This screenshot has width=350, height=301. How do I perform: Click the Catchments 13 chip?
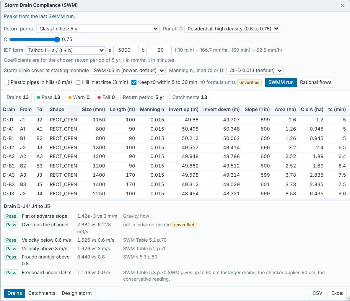[190, 97]
